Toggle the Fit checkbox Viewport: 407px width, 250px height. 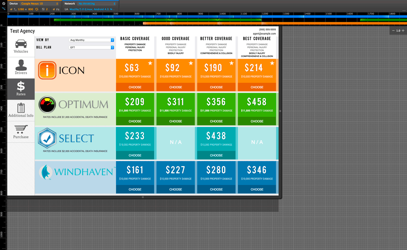[x=54, y=9]
